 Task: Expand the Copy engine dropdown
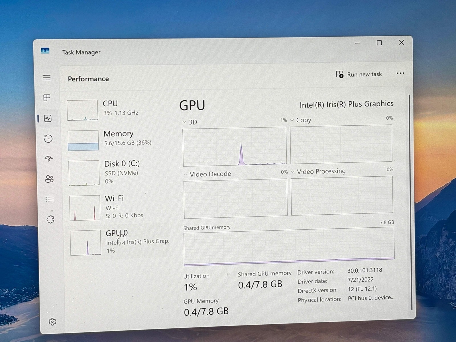[x=292, y=120]
